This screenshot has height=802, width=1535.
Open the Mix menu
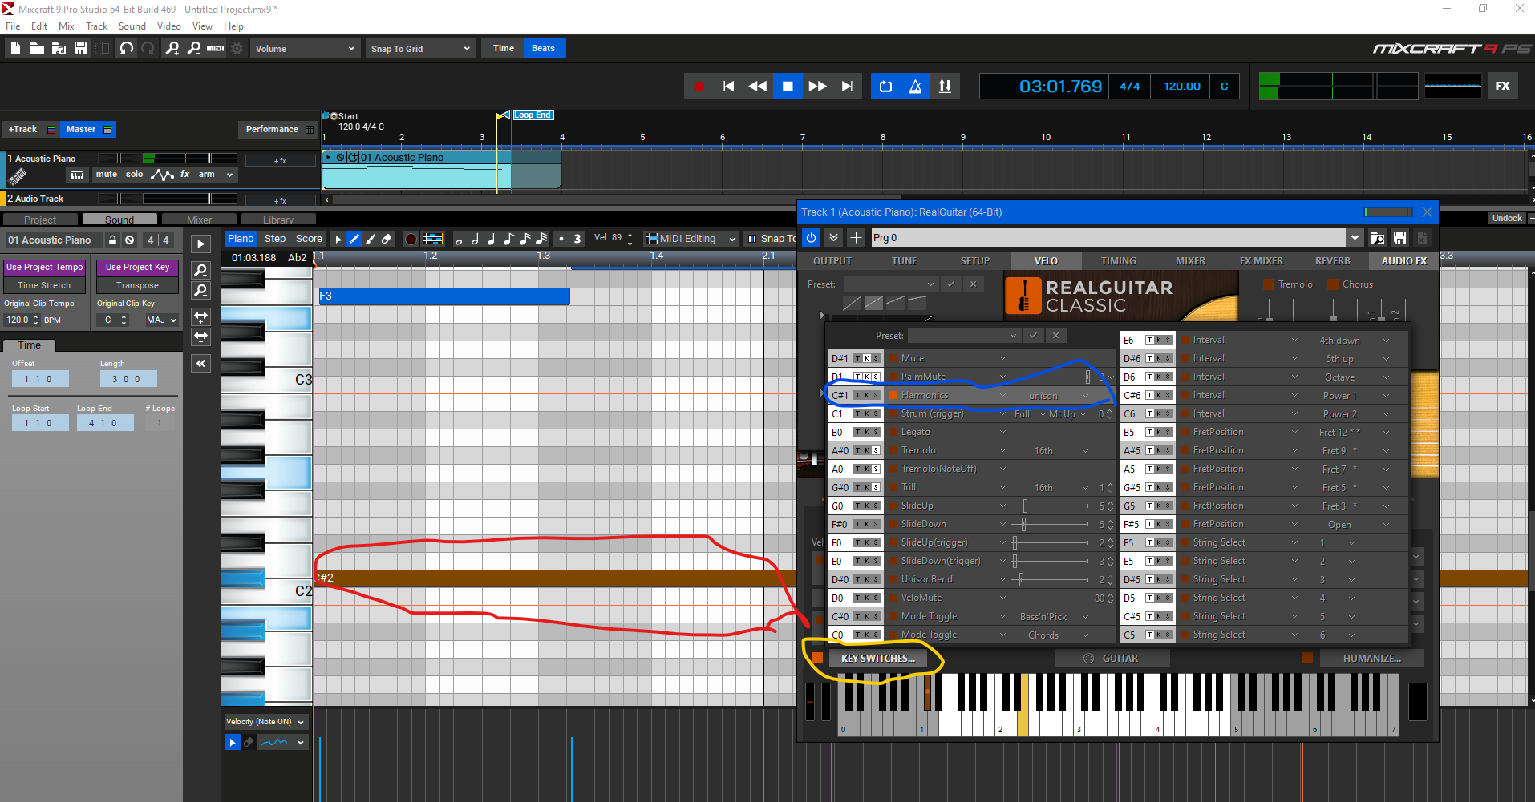66,26
